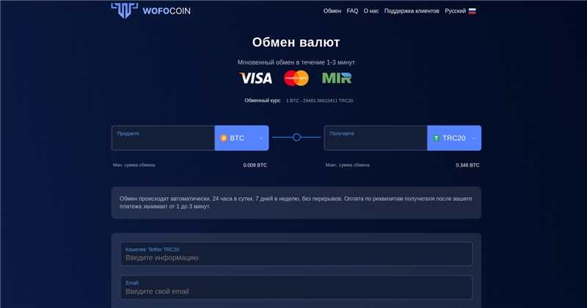Click the MIR payment logo

point(337,78)
